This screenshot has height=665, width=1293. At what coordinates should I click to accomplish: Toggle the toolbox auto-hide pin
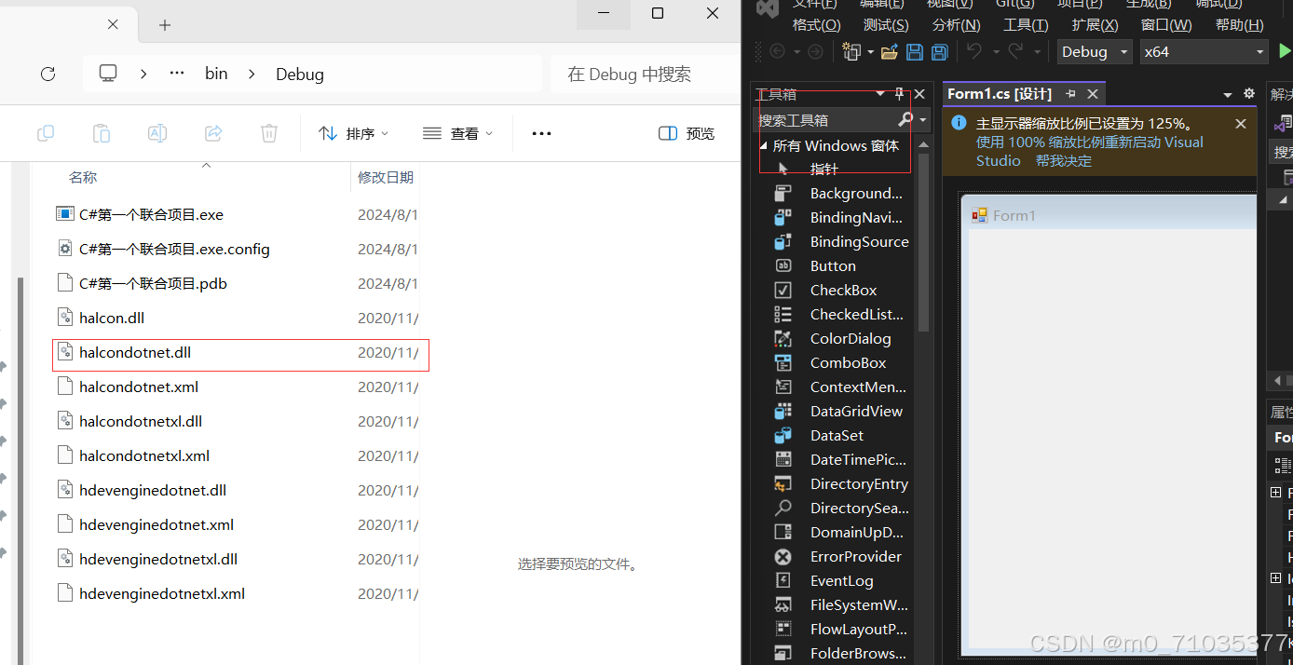[899, 94]
